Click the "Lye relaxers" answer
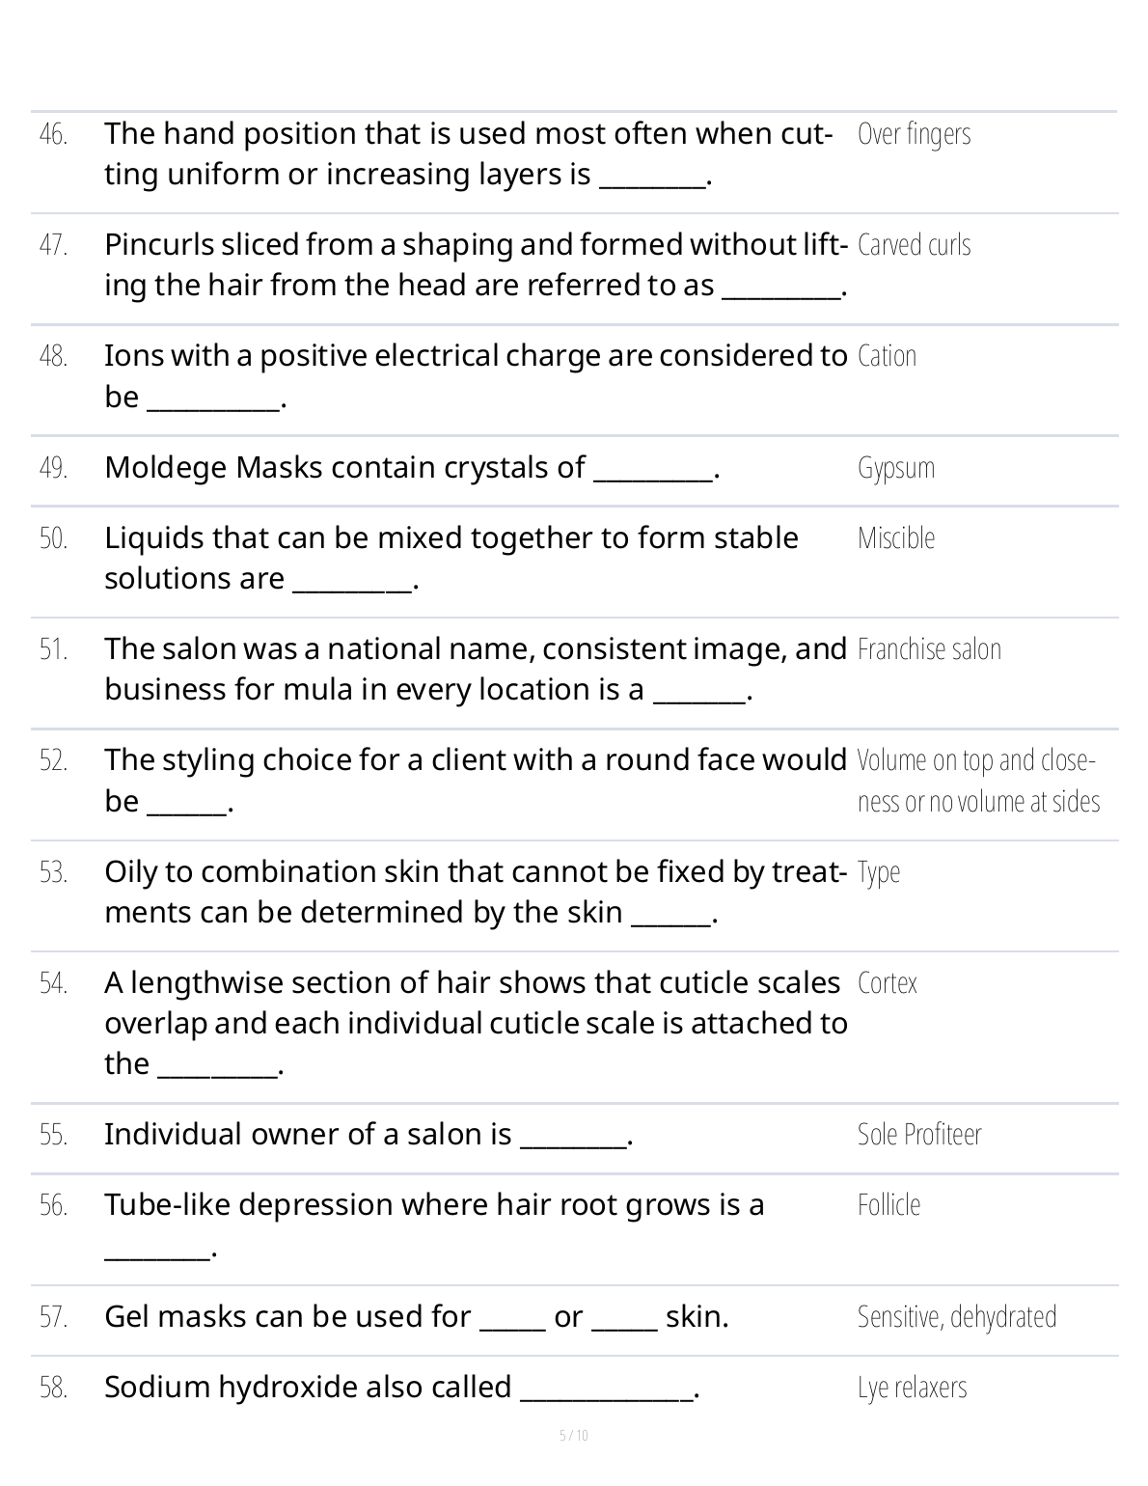Screen dimensions: 1148x1486 click(912, 1388)
